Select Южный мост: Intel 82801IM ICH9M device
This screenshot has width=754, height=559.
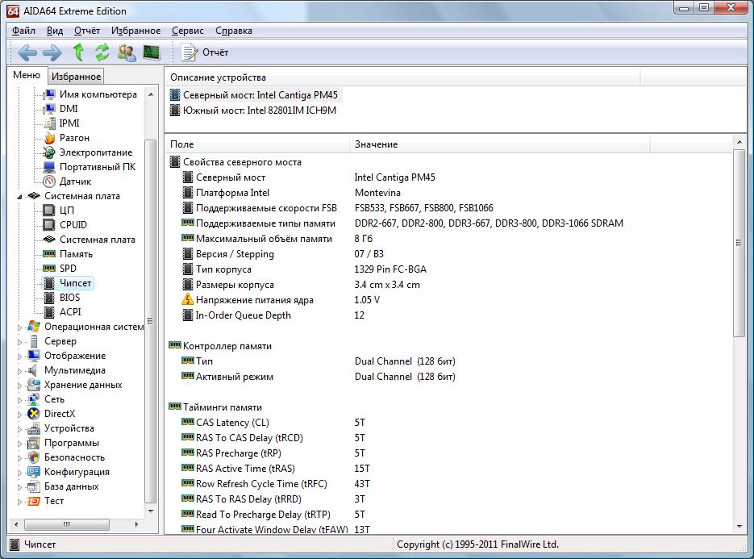(x=253, y=111)
